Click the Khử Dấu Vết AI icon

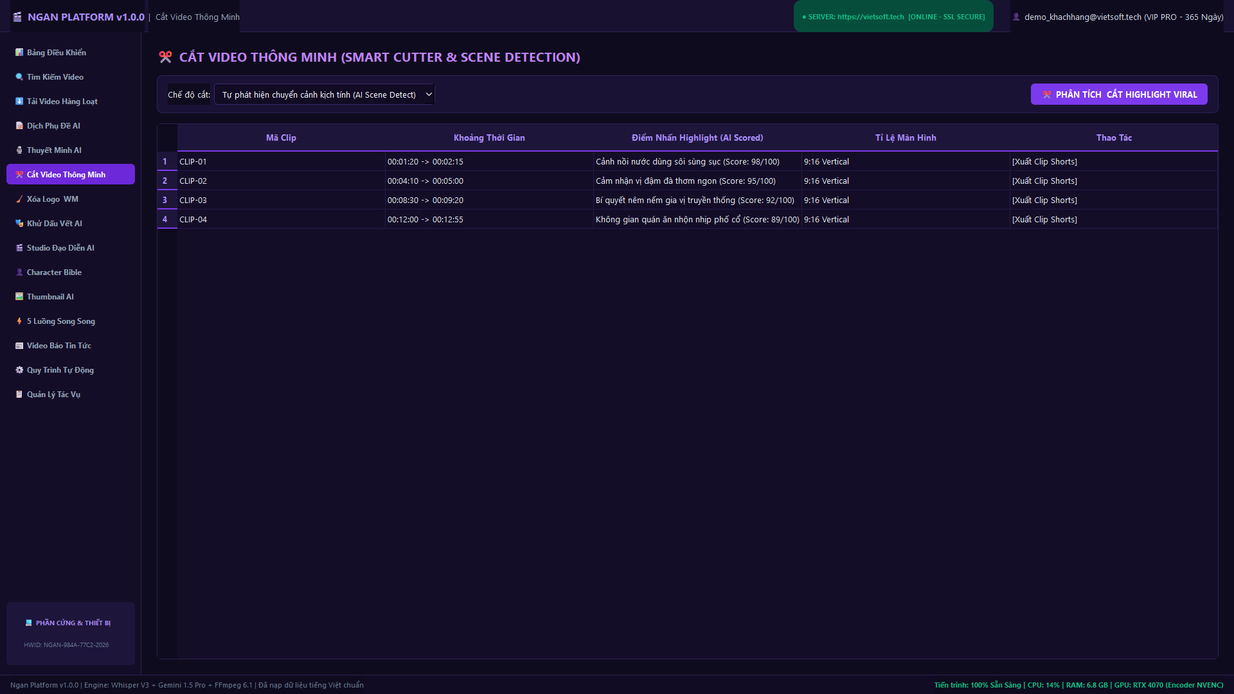tap(19, 224)
